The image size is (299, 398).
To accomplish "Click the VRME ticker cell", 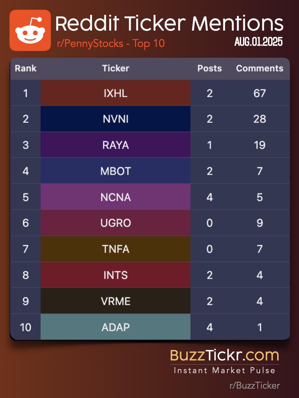I will click(116, 301).
